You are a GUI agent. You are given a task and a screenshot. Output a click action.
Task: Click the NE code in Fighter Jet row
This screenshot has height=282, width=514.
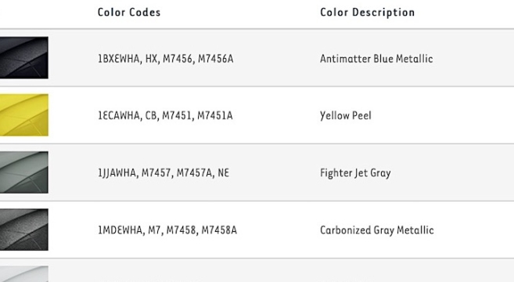tap(223, 173)
